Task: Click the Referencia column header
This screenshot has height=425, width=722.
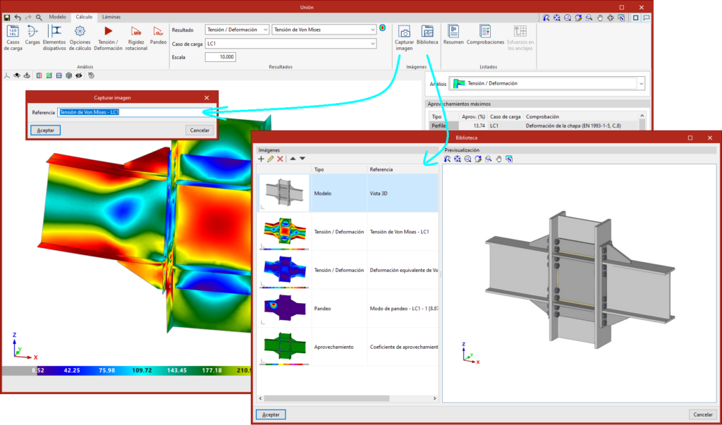Action: 403,169
